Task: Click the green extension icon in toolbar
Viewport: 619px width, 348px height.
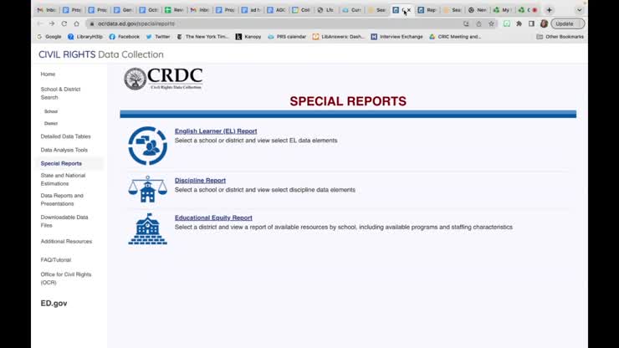Action: (x=506, y=23)
